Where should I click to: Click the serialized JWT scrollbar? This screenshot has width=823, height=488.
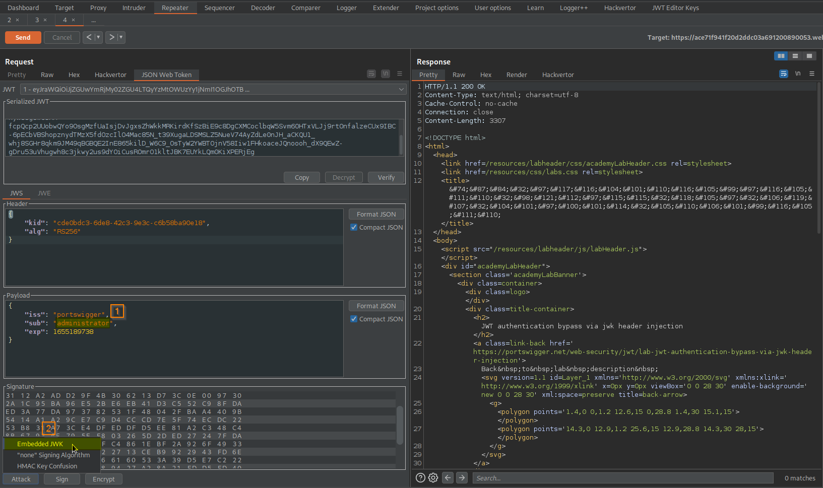(401, 145)
